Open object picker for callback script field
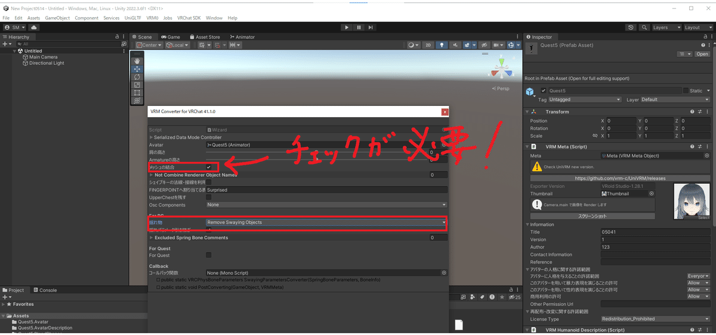The height and width of the screenshot is (335, 716). pos(444,273)
